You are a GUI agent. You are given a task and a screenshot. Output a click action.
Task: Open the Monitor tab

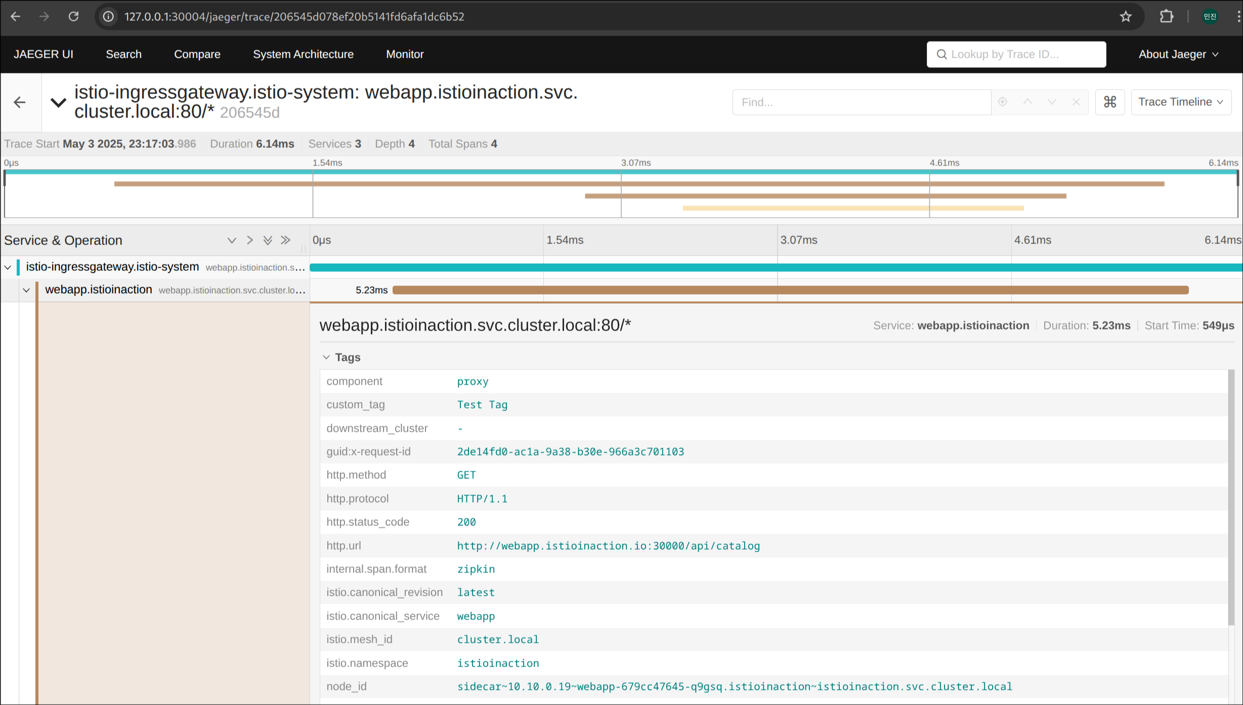405,54
